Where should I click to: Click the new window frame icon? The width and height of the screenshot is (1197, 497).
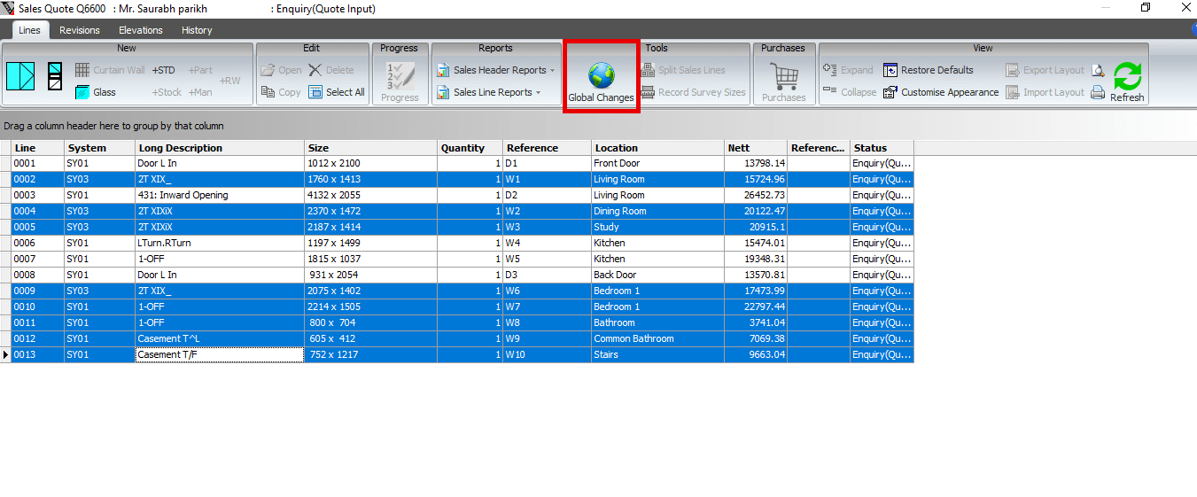pos(20,76)
